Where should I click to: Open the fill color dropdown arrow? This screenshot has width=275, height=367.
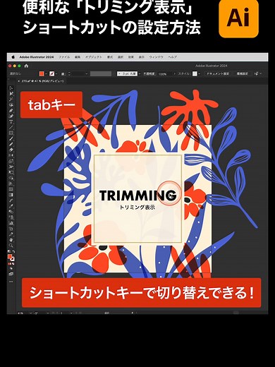click(x=46, y=74)
